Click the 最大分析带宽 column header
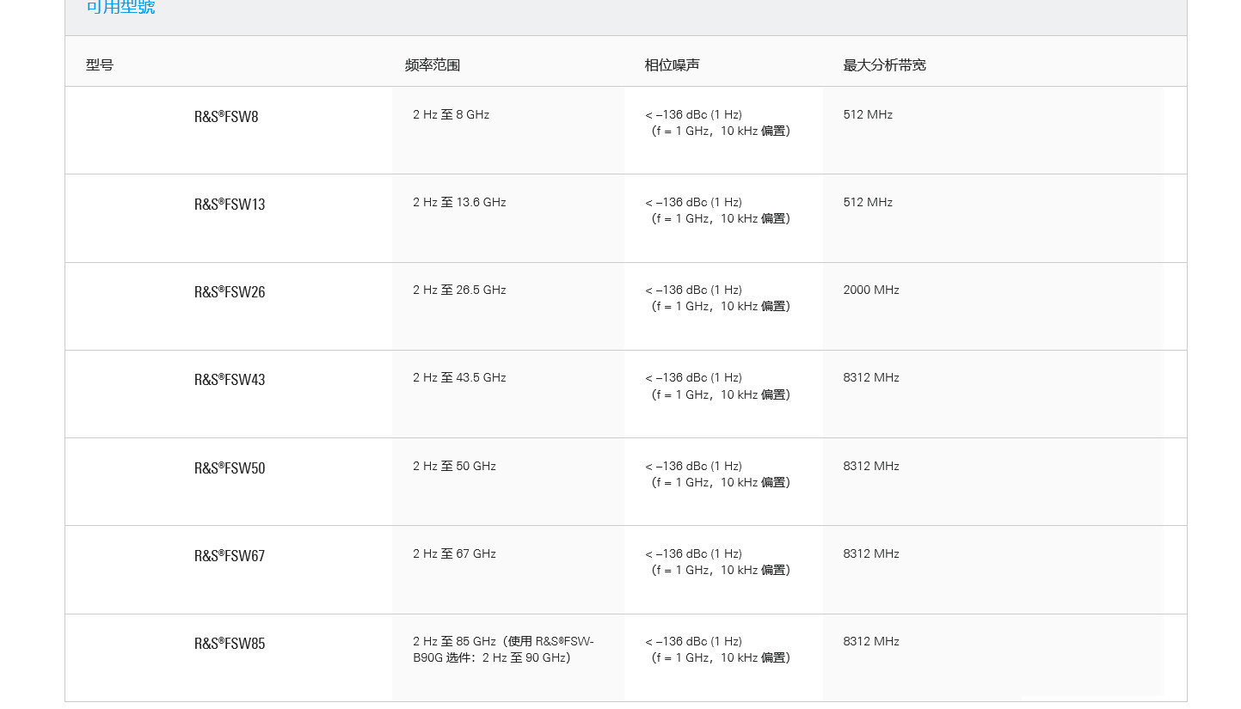 click(884, 65)
